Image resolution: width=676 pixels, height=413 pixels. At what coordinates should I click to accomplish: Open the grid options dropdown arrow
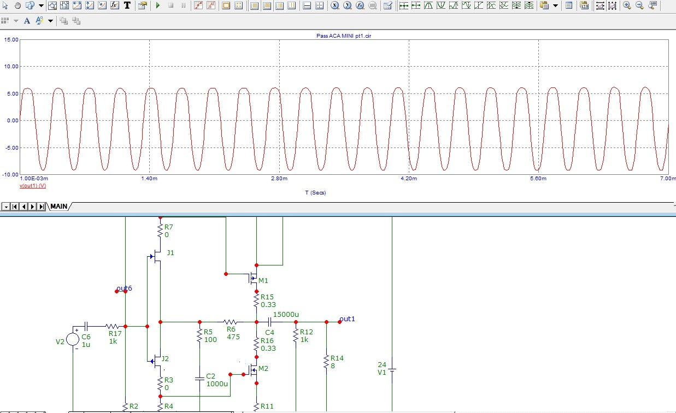16,21
